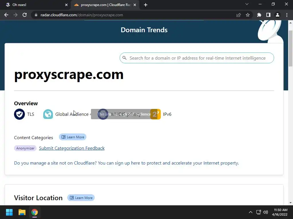This screenshot has height=219, width=293.
Task: Open tab search chevron
Action: [247, 4]
